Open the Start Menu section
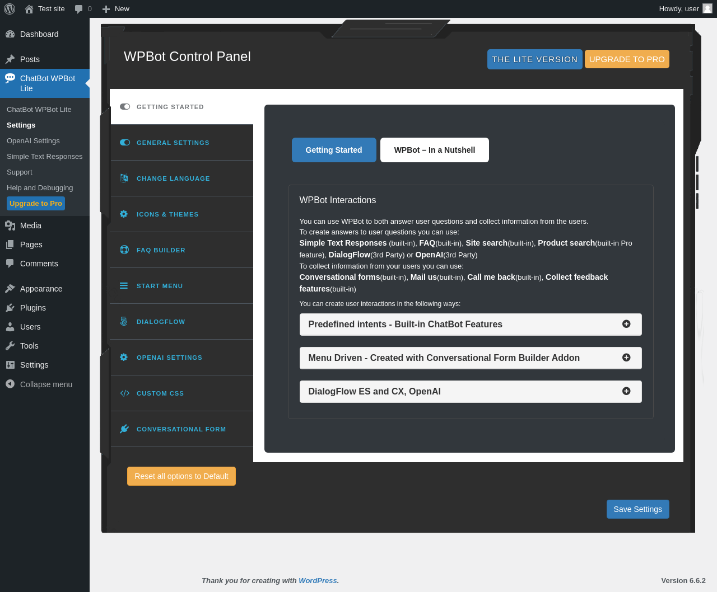The image size is (717, 592). pyautogui.click(x=182, y=286)
